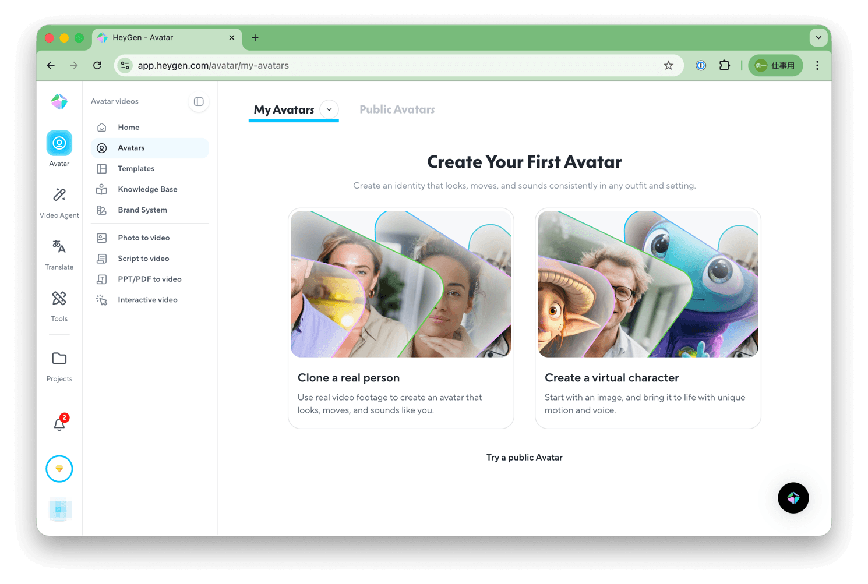Click Try a public Avatar link
The image size is (868, 584).
[x=524, y=458]
